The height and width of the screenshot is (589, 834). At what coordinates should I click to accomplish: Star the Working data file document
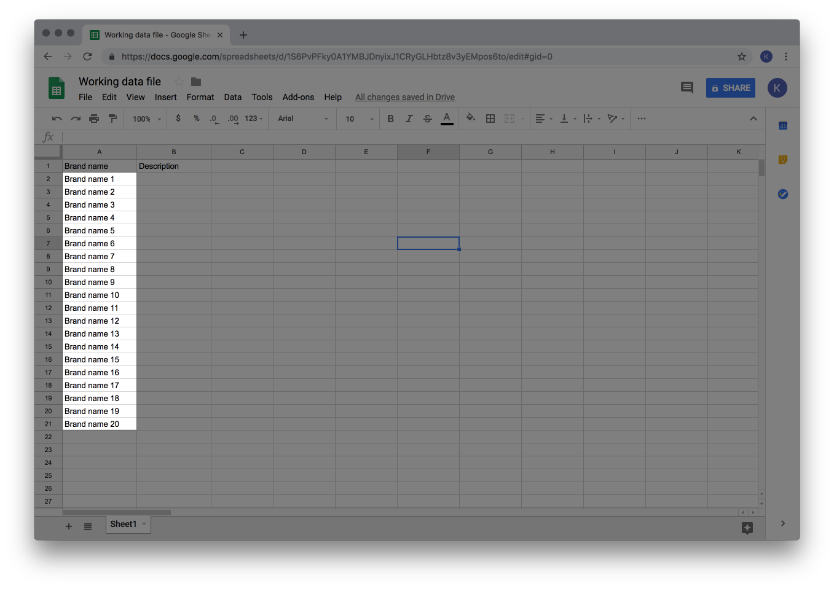point(179,81)
